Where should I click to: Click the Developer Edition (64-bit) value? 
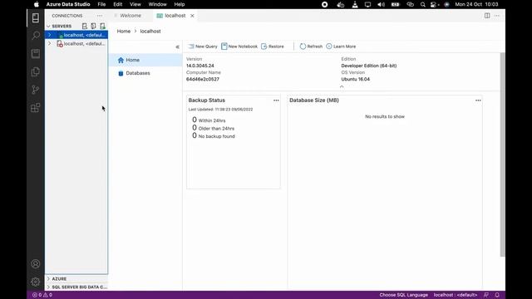369,66
